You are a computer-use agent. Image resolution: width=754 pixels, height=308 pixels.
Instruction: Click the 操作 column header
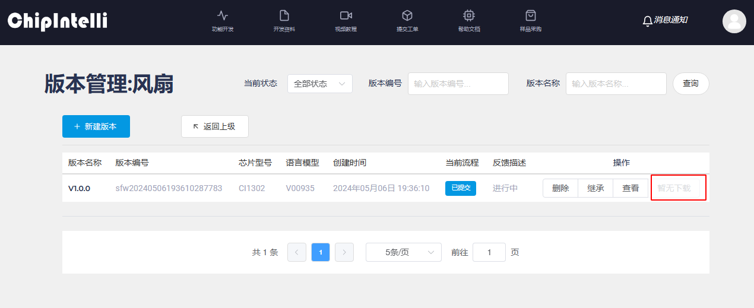[x=622, y=163]
